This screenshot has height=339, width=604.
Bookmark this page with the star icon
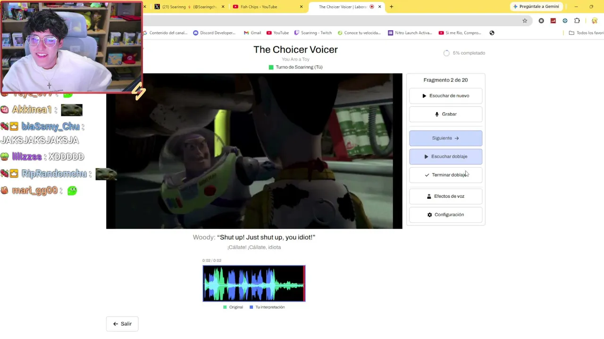click(525, 21)
